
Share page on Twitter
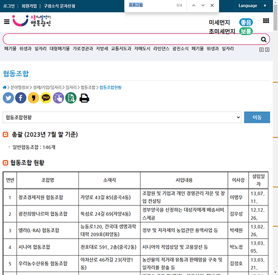[x=8, y=98]
